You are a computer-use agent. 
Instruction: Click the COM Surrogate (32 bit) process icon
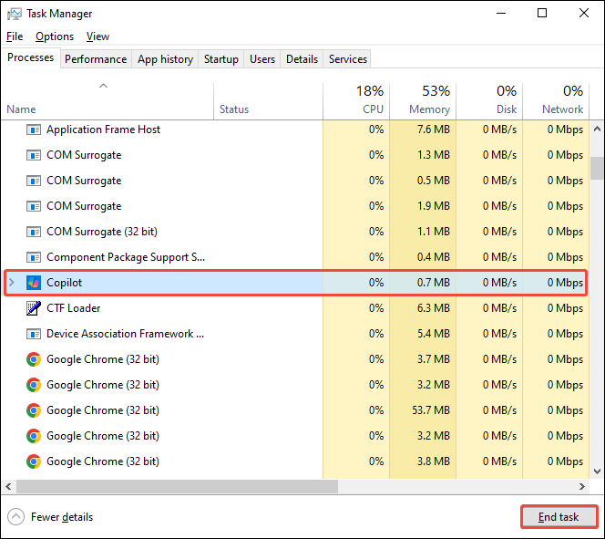(x=34, y=232)
